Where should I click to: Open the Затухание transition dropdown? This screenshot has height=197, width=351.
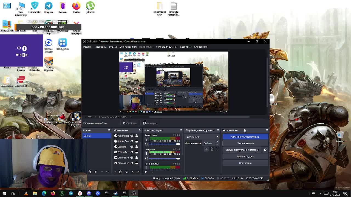coord(202,137)
